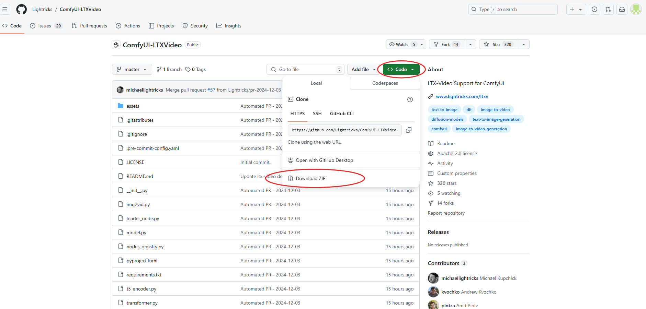Click the search field in the header
The image size is (646, 309).
513,9
